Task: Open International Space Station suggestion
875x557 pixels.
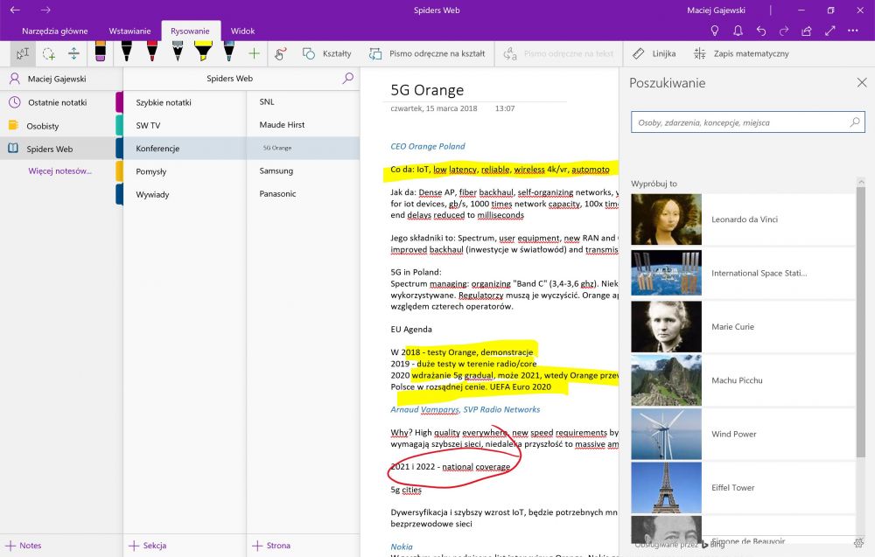Action: point(743,273)
